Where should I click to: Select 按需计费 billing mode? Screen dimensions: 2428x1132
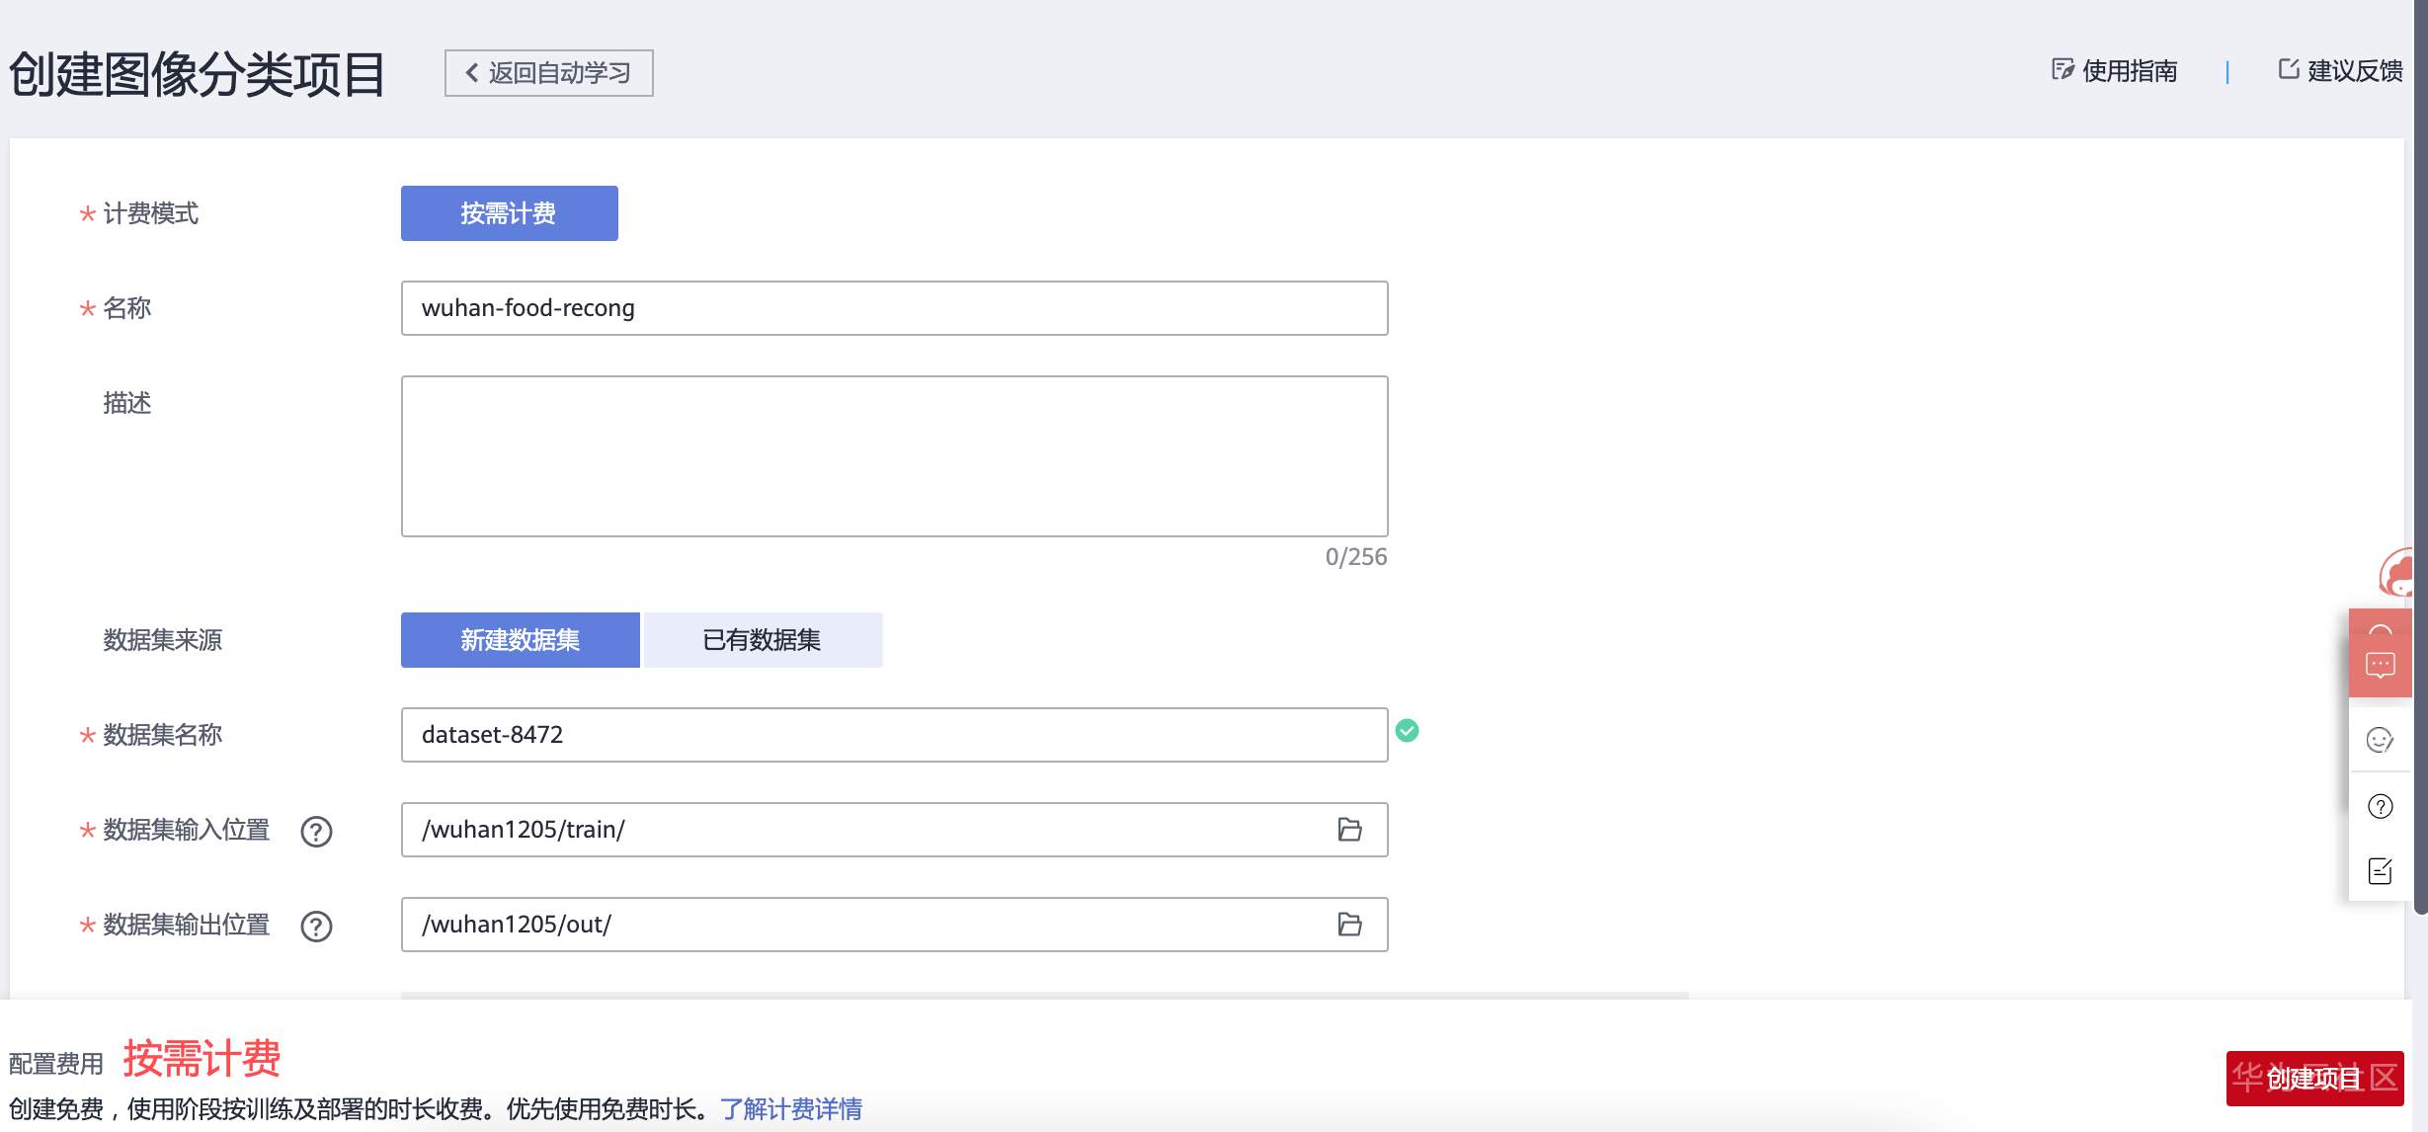[509, 213]
